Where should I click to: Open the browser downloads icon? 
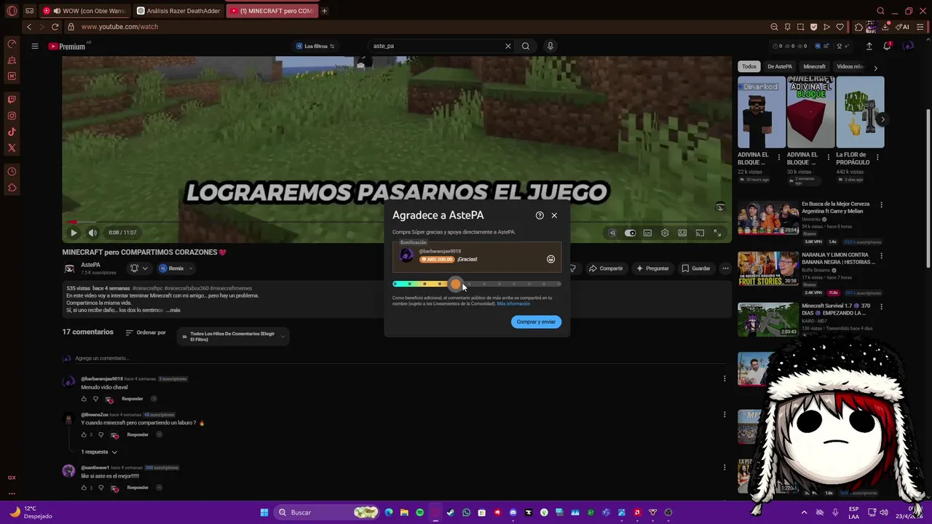point(885,27)
